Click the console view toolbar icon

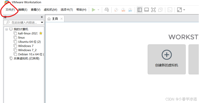click(x=170, y=10)
